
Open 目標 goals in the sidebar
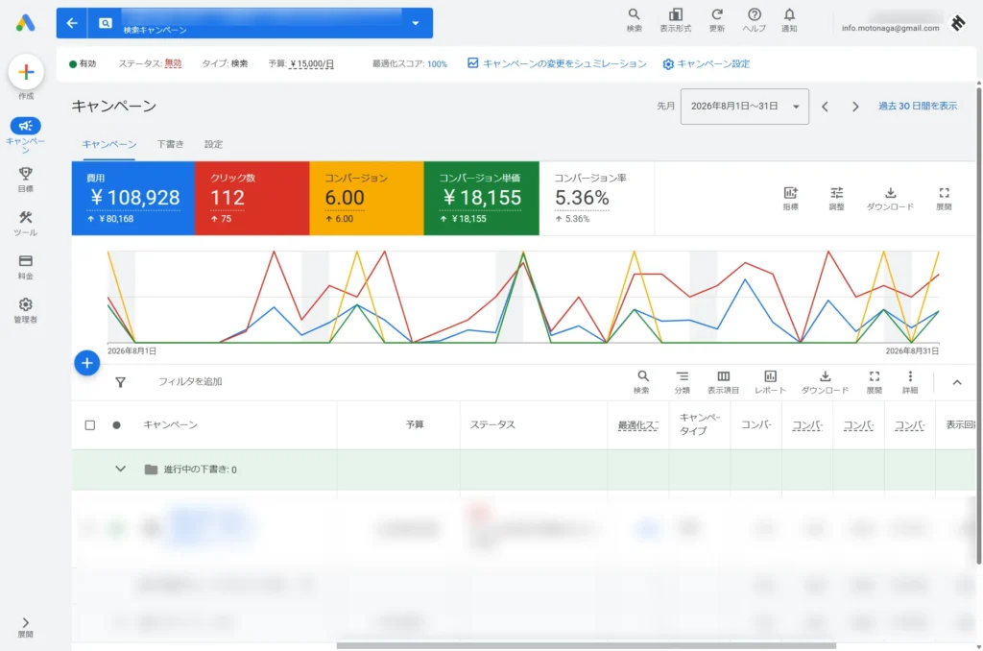coord(25,180)
